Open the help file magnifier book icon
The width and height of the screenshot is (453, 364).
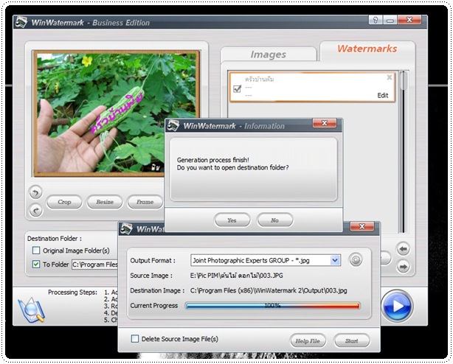click(31, 310)
